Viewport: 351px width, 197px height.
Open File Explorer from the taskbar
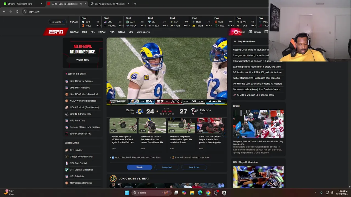pyautogui.click(x=192, y=193)
